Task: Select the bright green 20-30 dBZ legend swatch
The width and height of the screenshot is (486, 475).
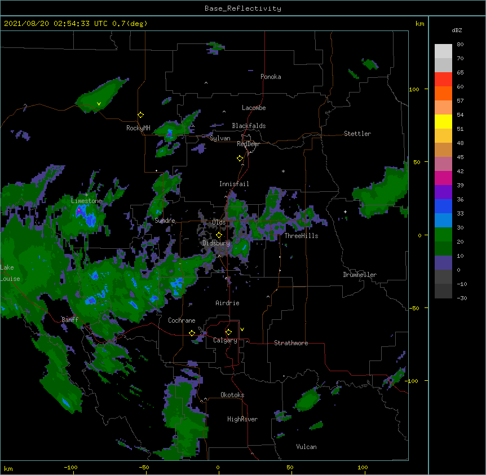Action: pyautogui.click(x=443, y=235)
